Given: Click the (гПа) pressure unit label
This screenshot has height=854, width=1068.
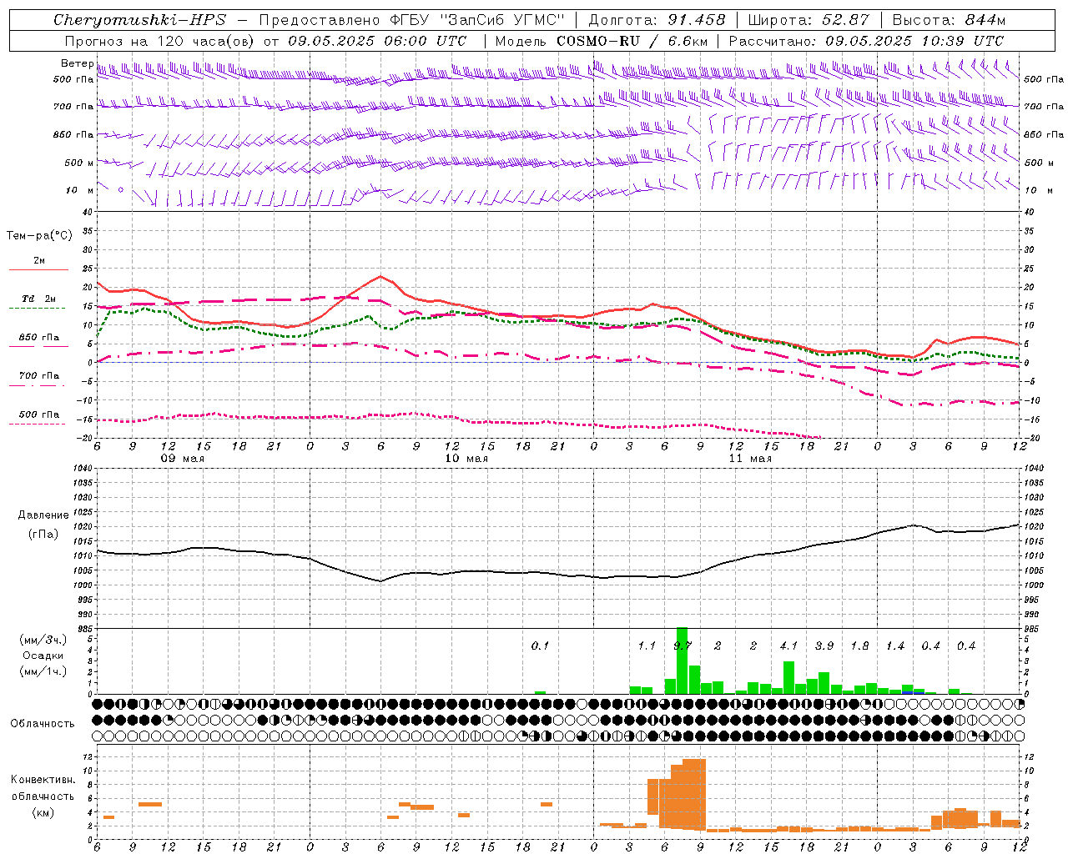Looking at the screenshot, I should (x=43, y=535).
